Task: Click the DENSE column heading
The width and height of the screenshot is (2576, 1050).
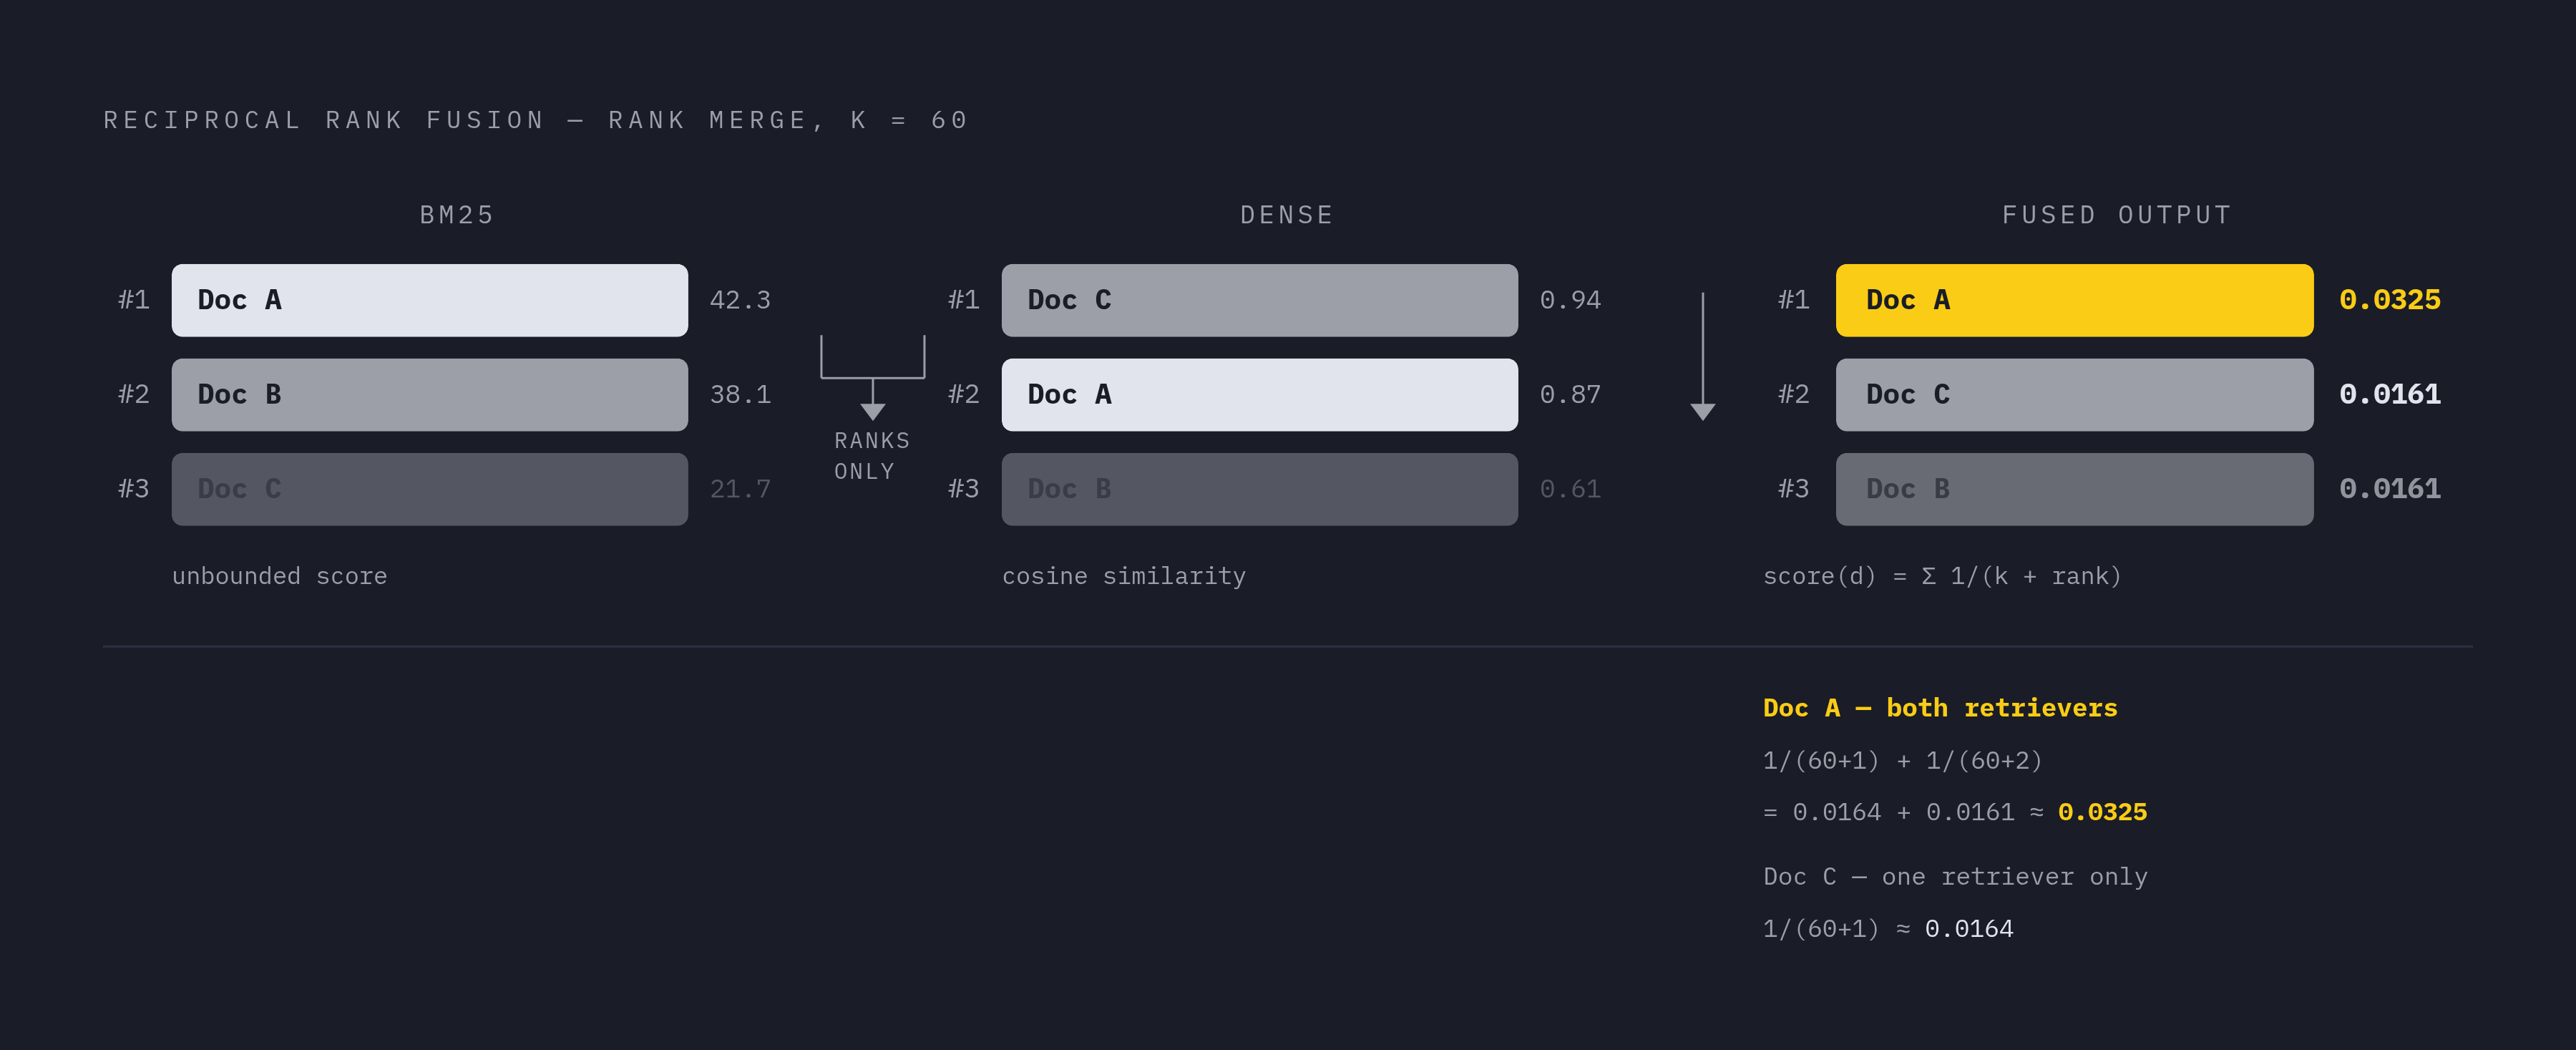Action: (1287, 215)
